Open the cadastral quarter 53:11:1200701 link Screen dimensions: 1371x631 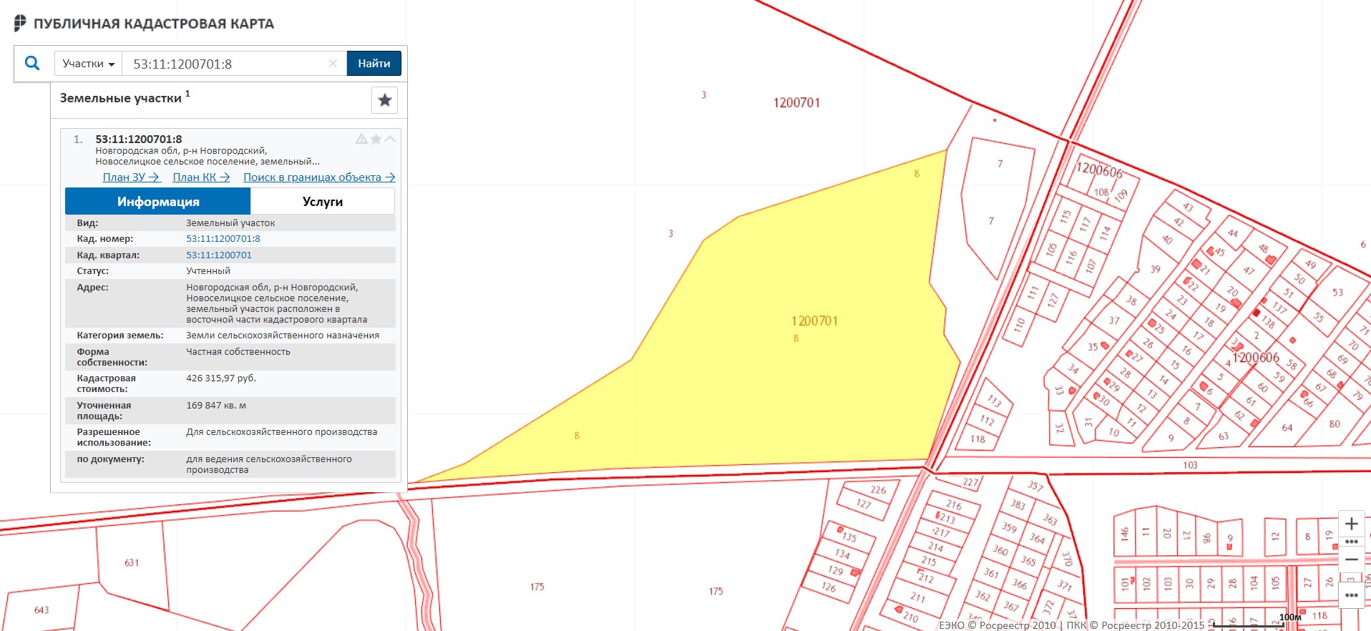coord(219,255)
